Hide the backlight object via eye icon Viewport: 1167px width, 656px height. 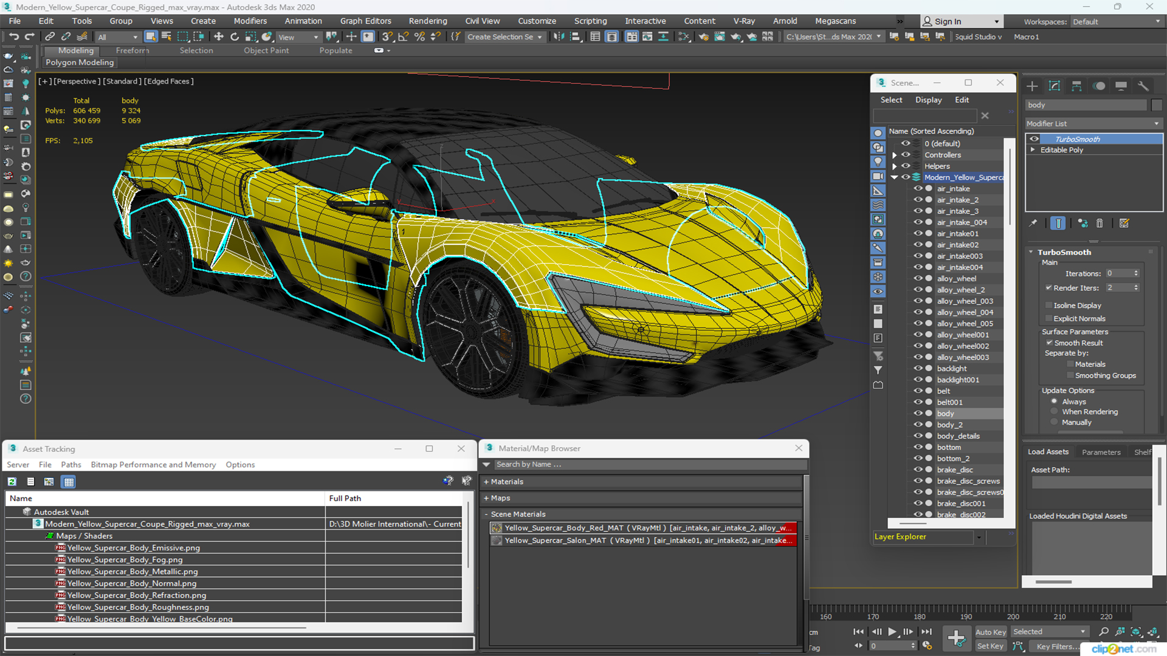pos(918,369)
